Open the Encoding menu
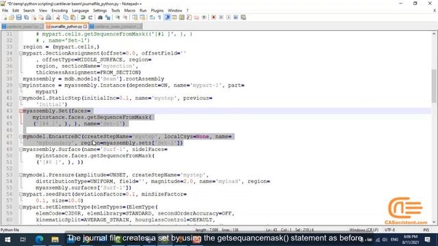This screenshot has width=438, height=246. point(60,11)
